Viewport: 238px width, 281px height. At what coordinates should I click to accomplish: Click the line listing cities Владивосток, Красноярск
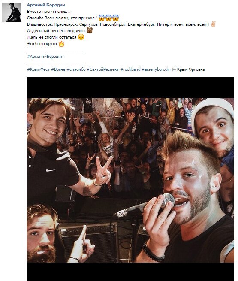pos(118,24)
